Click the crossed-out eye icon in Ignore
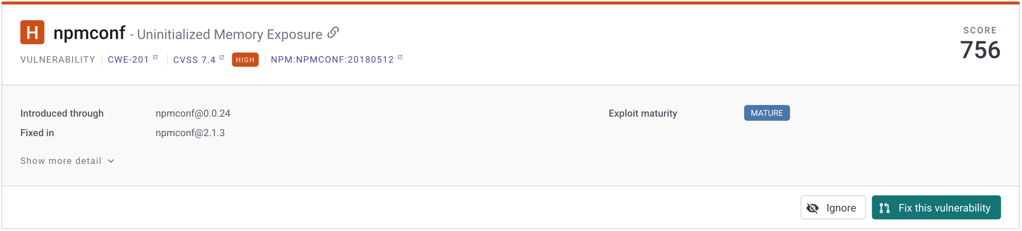This screenshot has width=1022, height=231. tap(812, 208)
